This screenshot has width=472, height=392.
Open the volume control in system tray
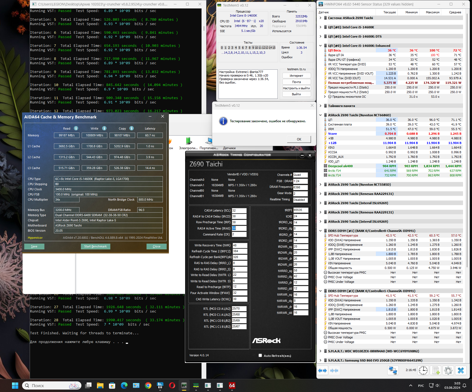437,385
